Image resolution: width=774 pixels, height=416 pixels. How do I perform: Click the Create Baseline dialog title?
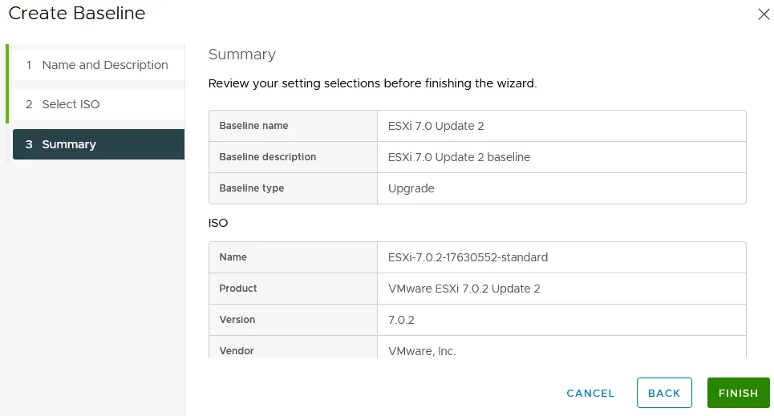click(x=77, y=14)
